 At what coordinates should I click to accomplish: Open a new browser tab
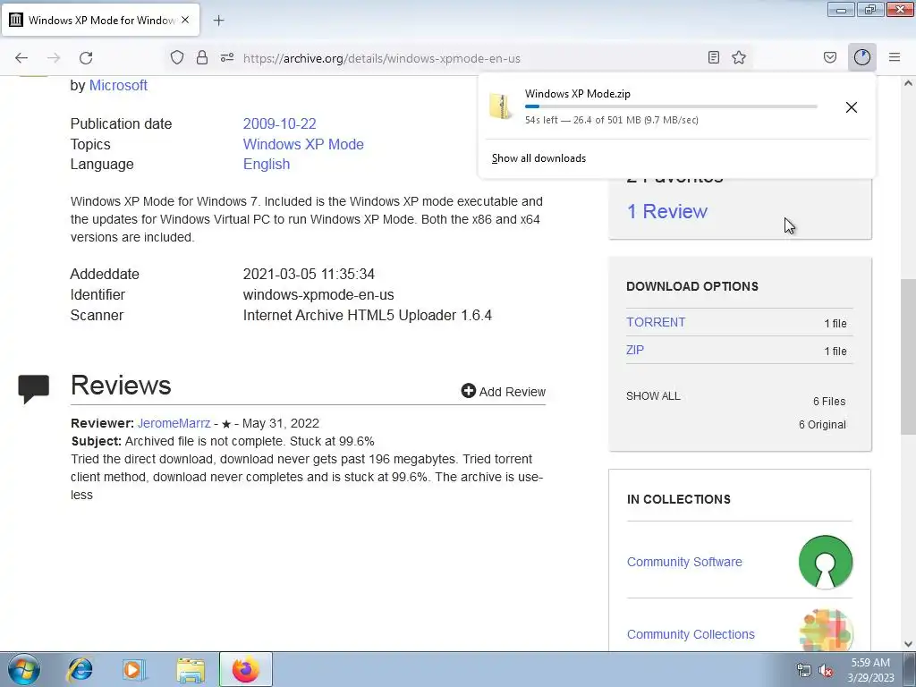[x=218, y=21]
